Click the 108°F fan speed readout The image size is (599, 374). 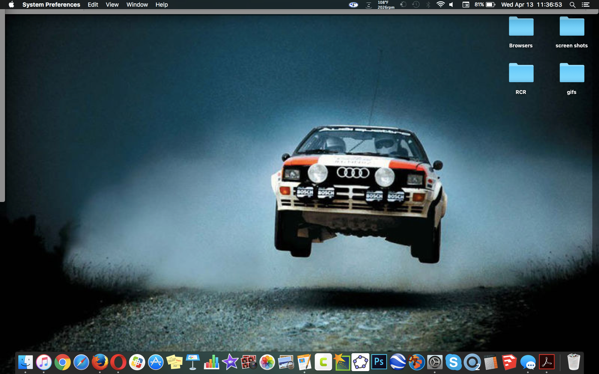coord(386,5)
